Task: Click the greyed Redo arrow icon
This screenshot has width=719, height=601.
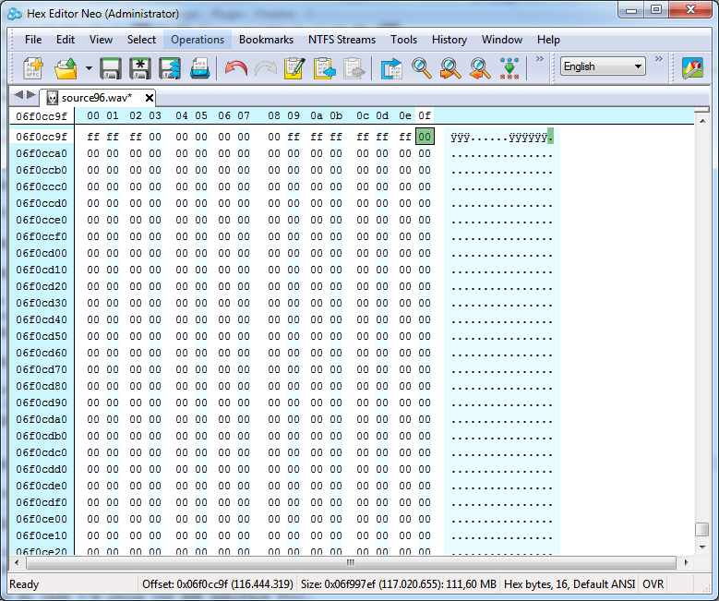Action: pos(266,68)
